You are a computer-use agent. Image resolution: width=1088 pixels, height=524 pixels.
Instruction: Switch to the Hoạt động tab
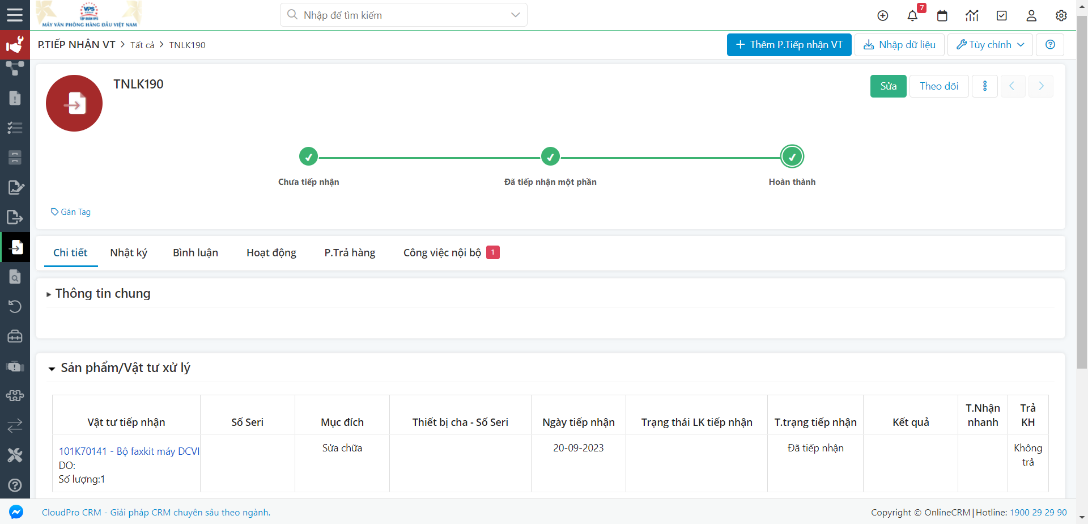(271, 253)
